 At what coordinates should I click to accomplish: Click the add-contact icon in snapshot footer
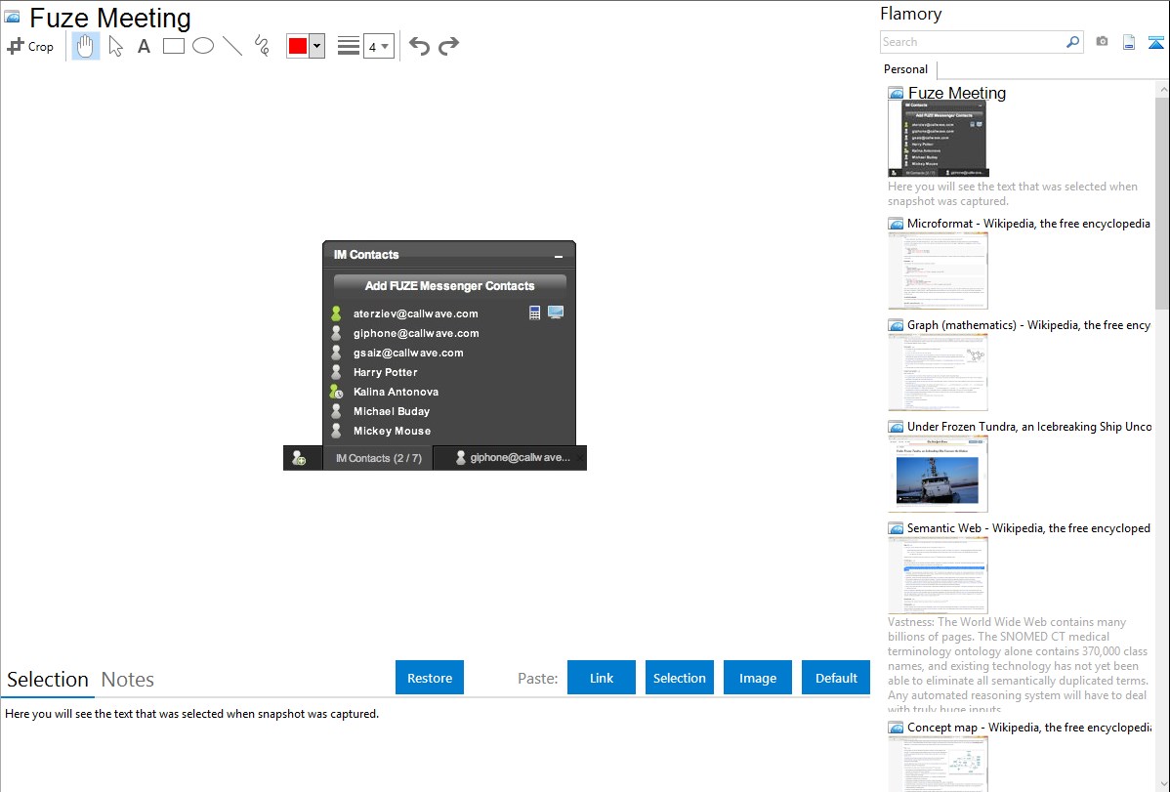click(x=299, y=458)
